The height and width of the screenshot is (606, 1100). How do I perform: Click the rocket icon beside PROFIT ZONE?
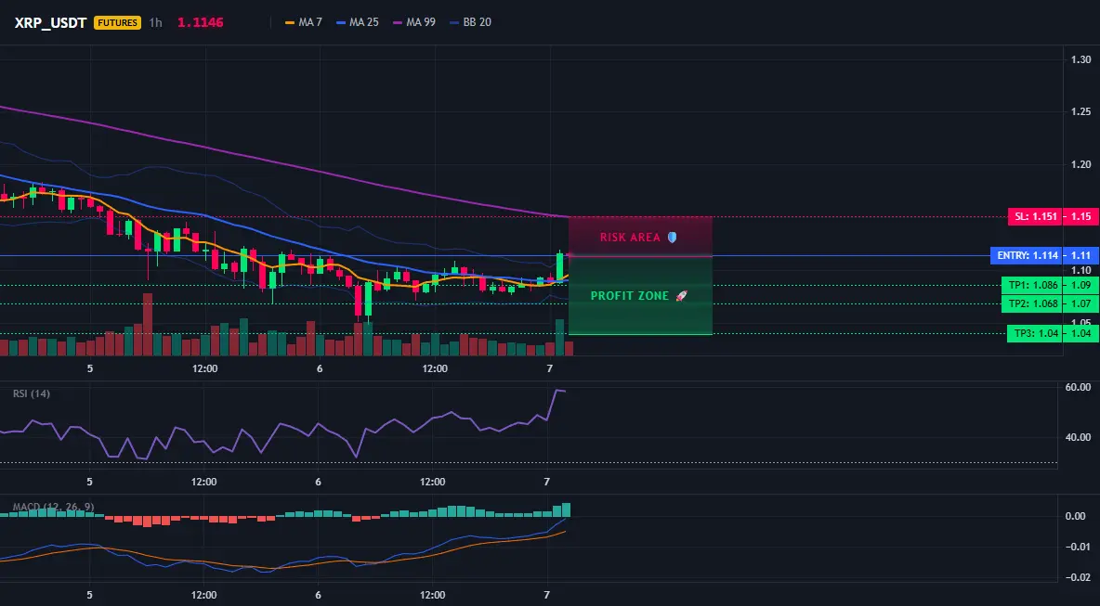pos(681,296)
